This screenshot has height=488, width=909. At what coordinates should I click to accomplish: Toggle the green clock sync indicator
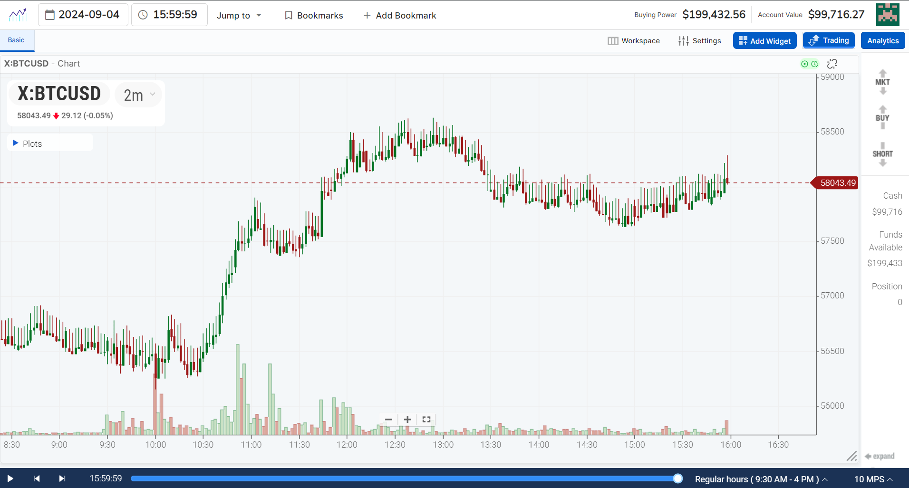click(815, 64)
